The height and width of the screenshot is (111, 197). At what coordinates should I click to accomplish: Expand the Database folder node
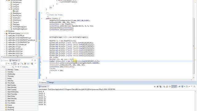[5, 31]
